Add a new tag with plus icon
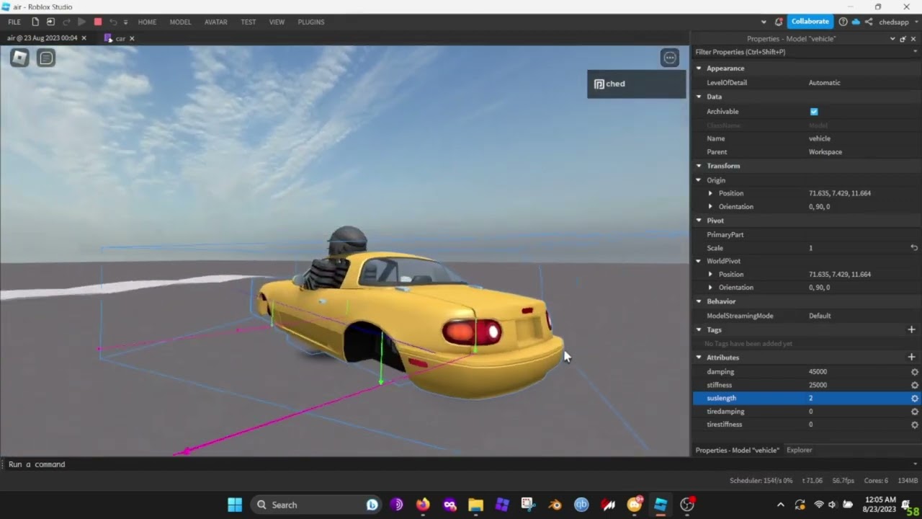Screen dimensions: 922x519 [911, 329]
